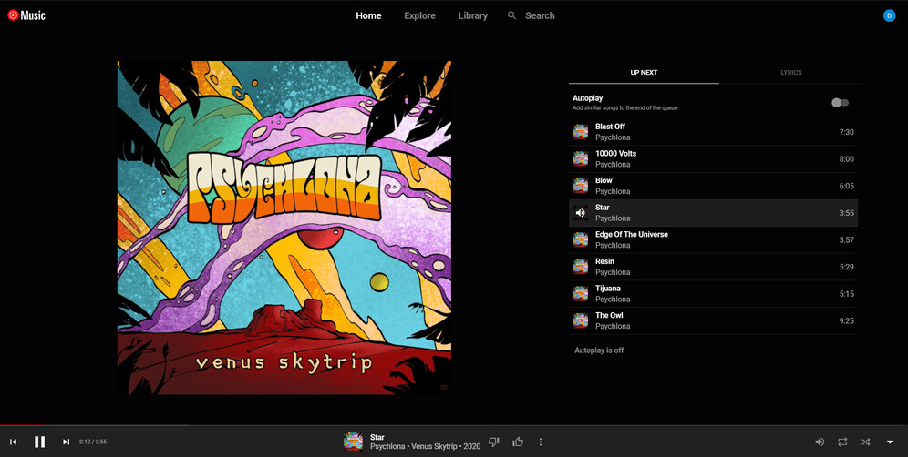
Task: Play Blast Off from the queue
Action: (x=714, y=132)
